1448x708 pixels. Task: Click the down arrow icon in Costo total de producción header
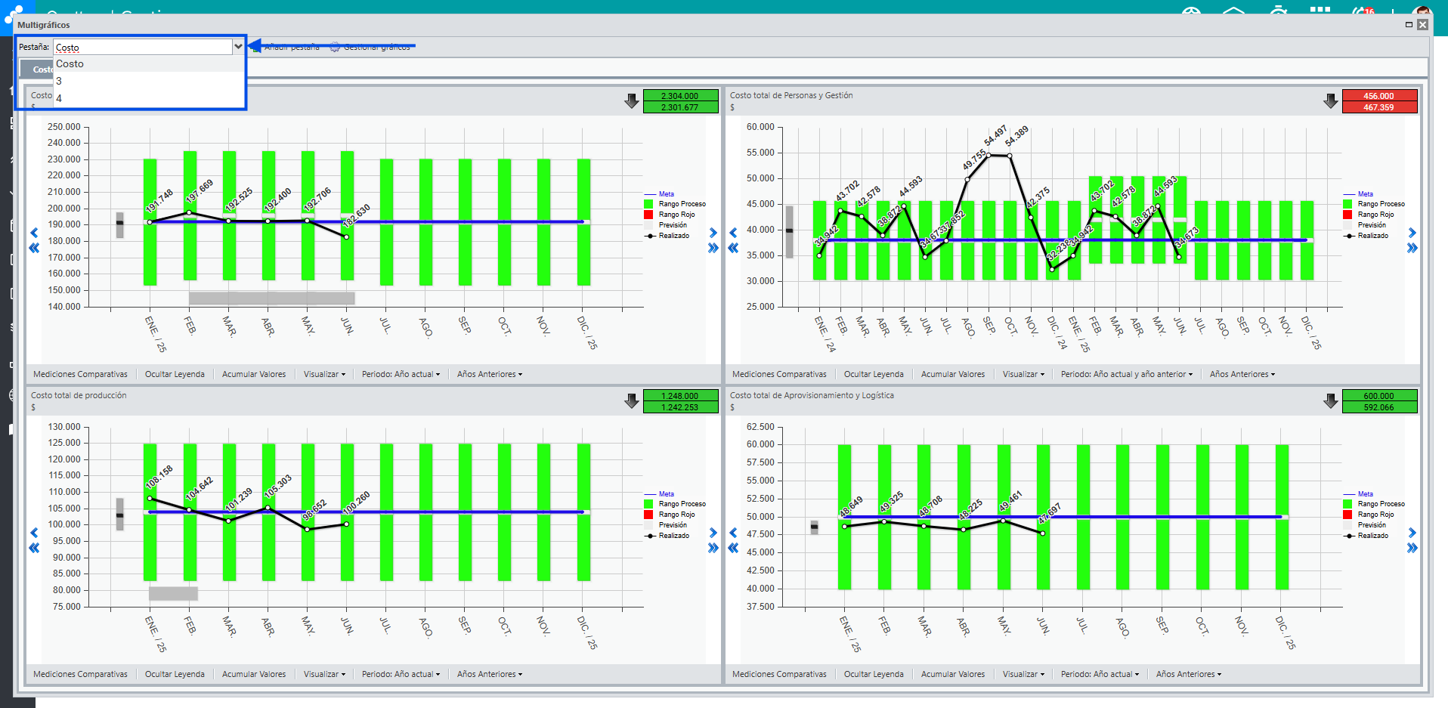[632, 401]
